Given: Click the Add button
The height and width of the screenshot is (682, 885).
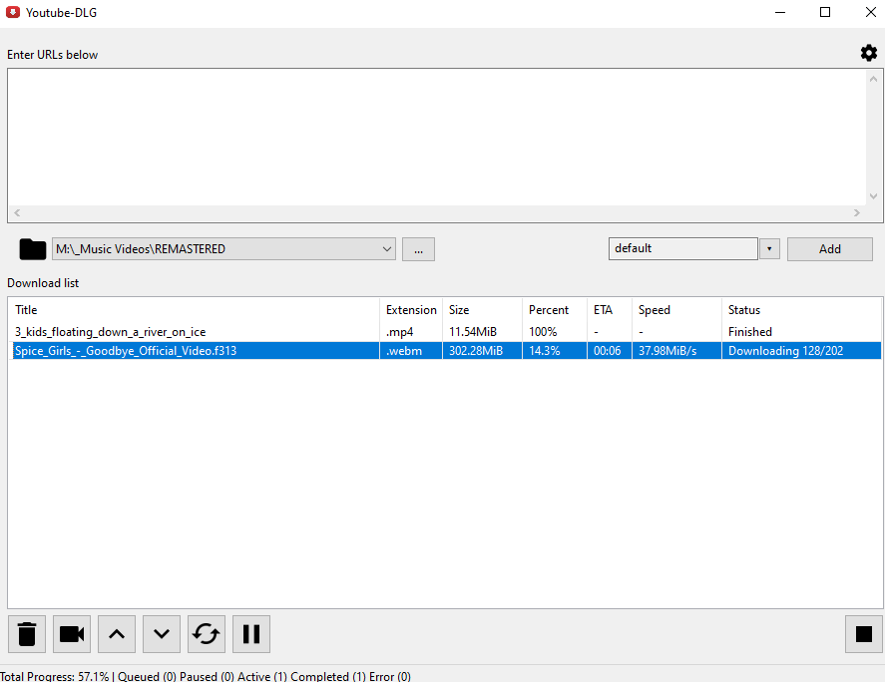Looking at the screenshot, I should 830,249.
